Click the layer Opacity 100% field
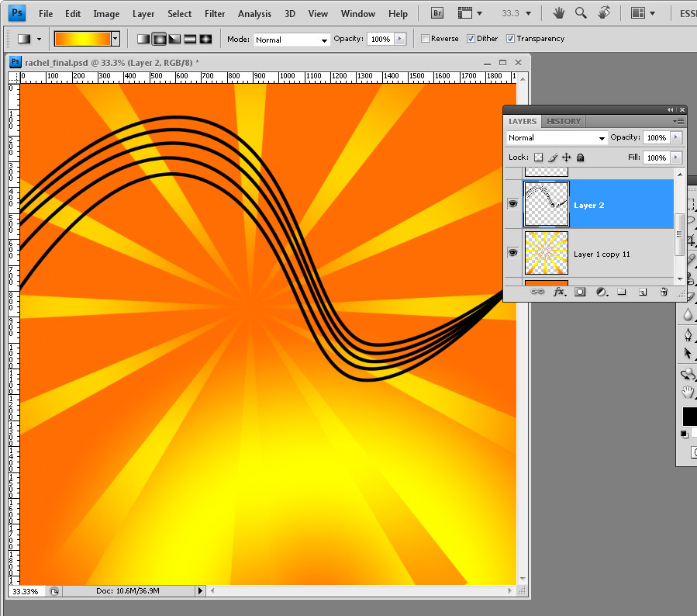Screen dimensions: 697x616 [x=656, y=137]
